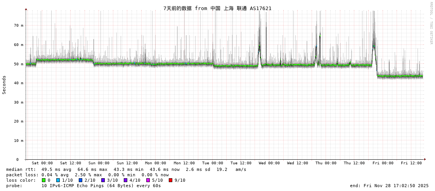
Task: Click the arrow at the X-axis right end
Action: pyautogui.click(x=425, y=159)
